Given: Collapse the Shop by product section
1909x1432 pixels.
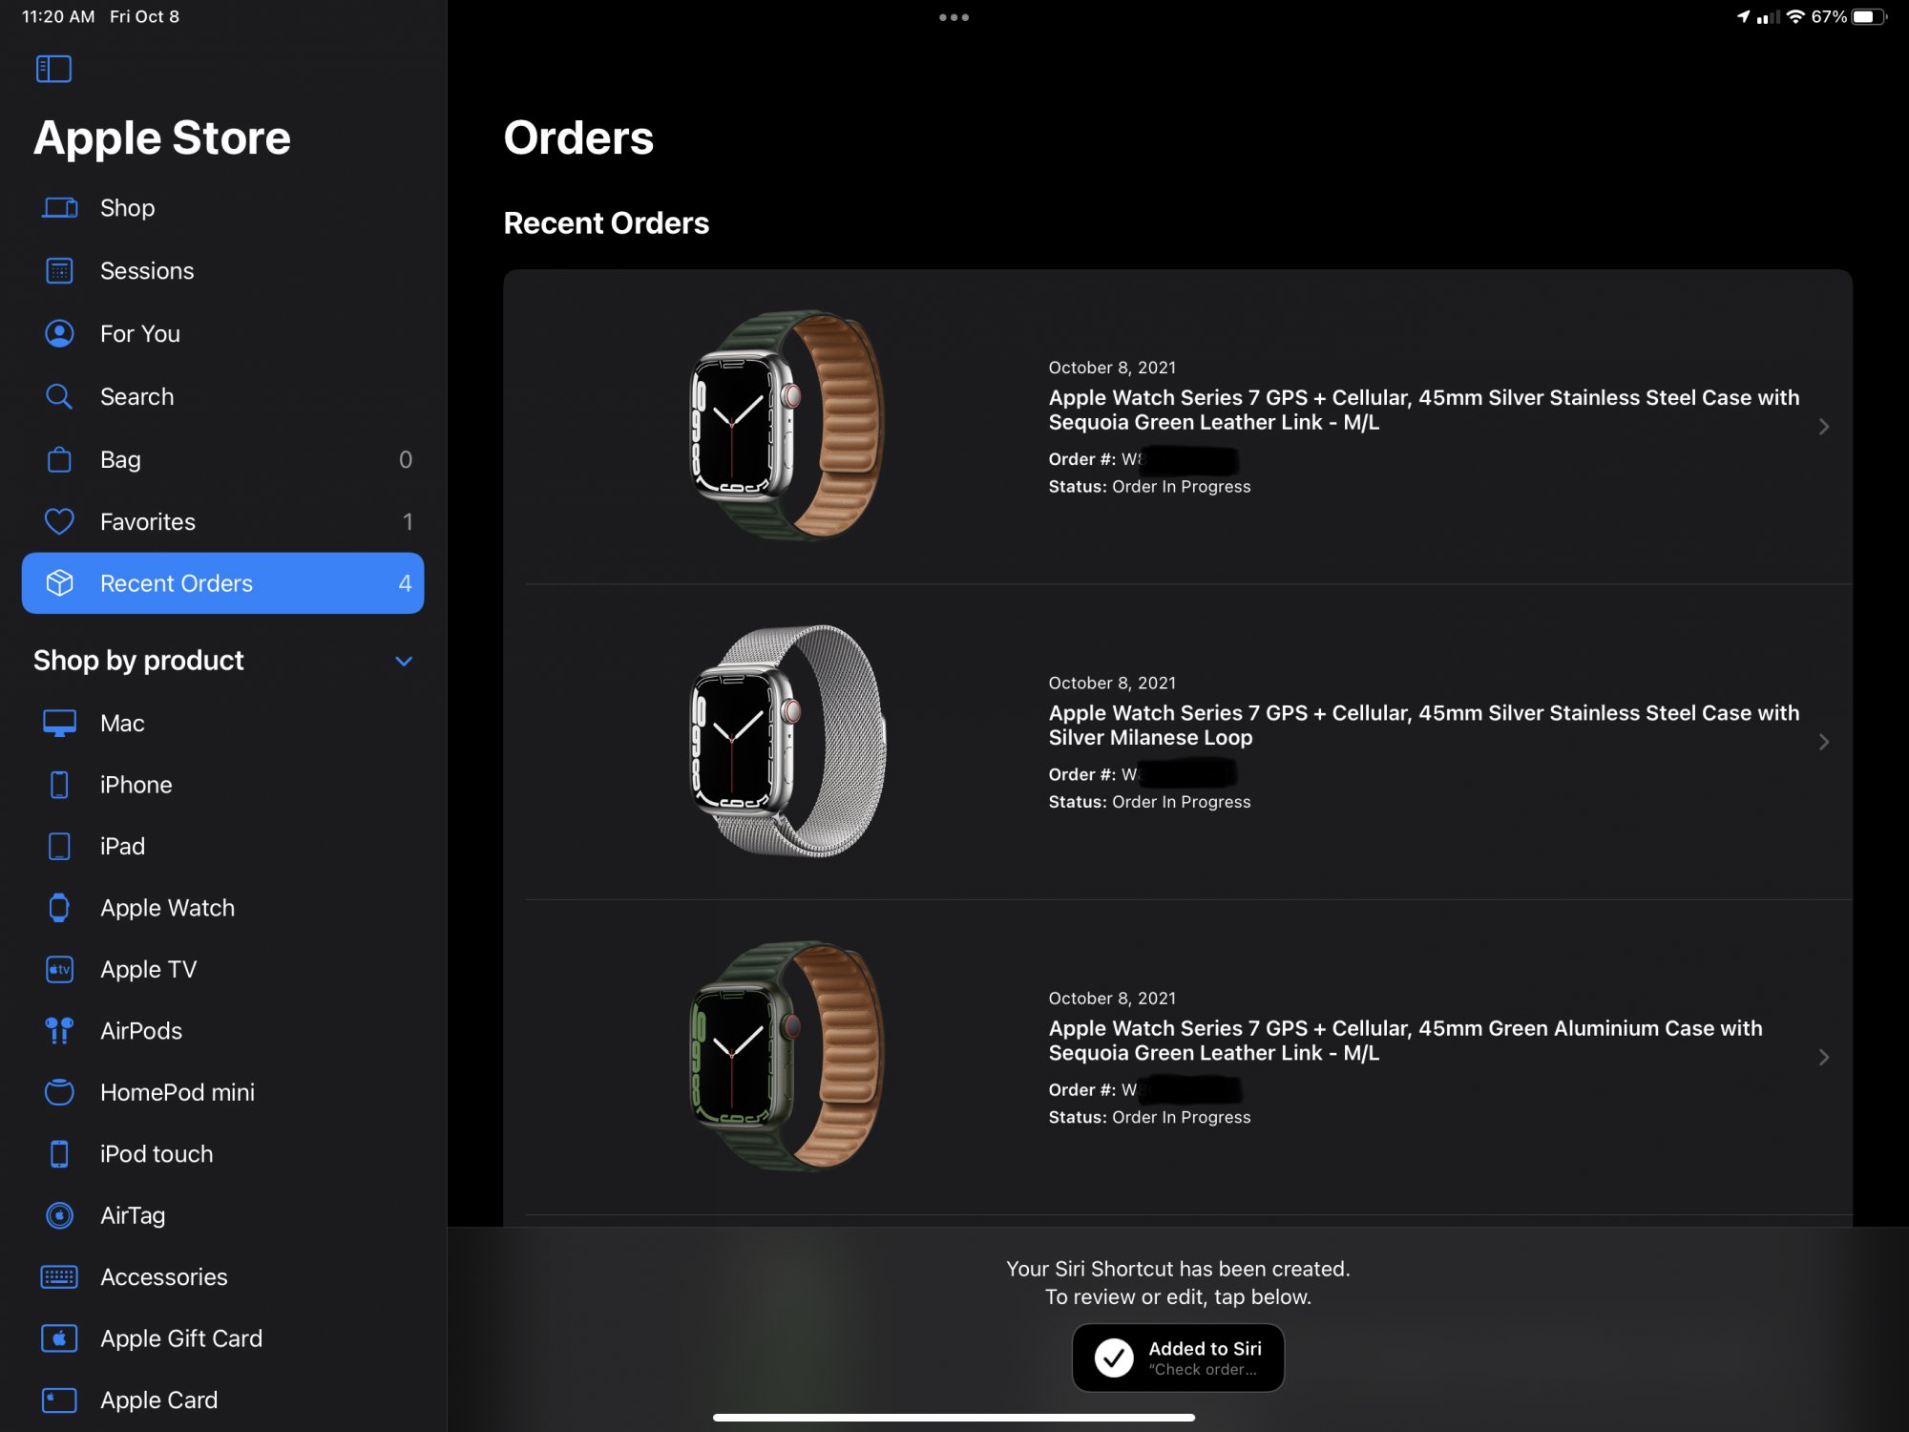Looking at the screenshot, I should coord(404,661).
